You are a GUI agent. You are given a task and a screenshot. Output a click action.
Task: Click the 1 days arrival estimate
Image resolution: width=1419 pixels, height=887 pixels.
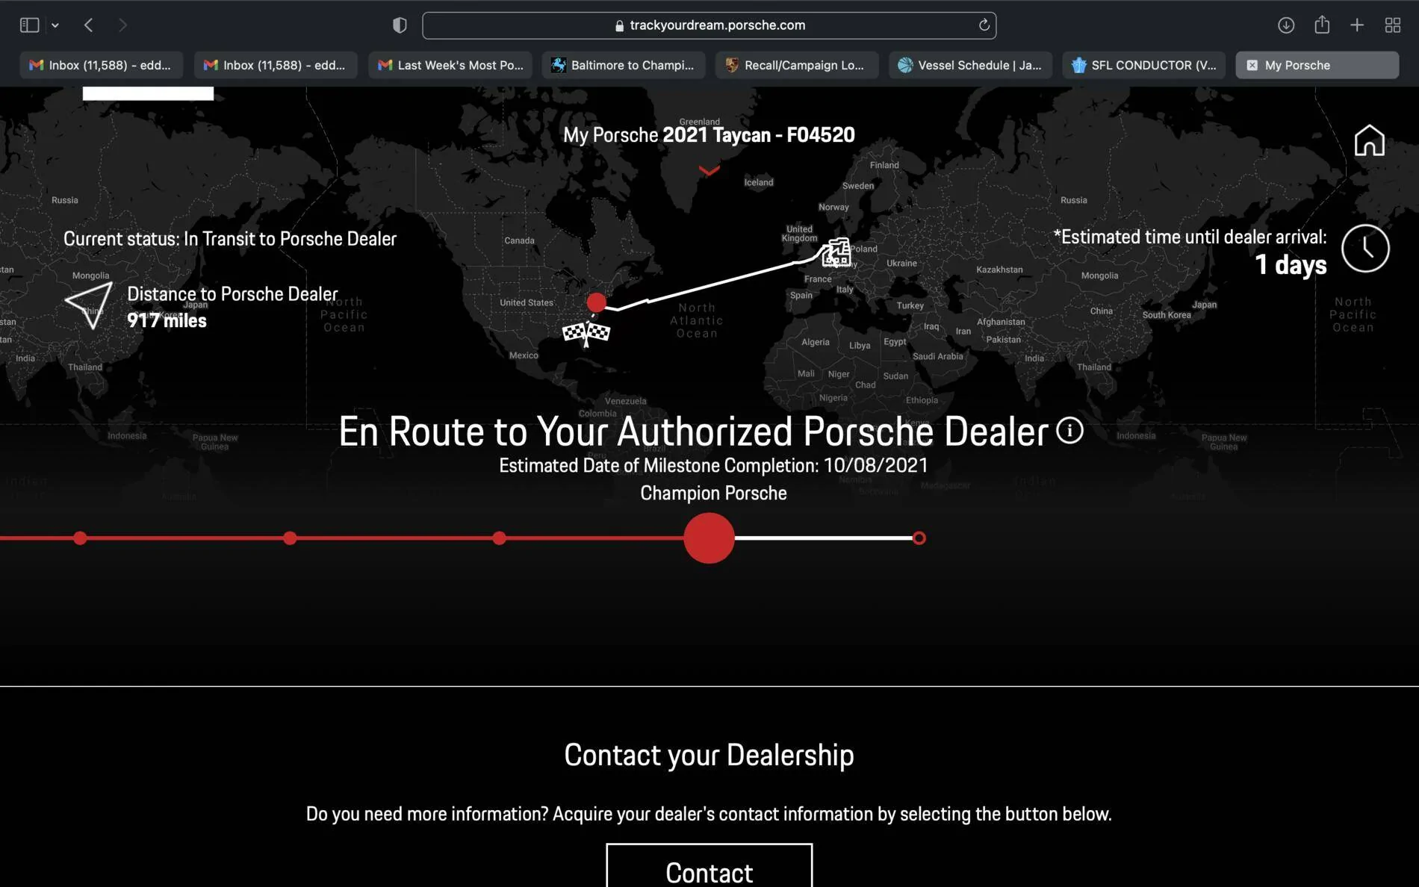(x=1291, y=264)
